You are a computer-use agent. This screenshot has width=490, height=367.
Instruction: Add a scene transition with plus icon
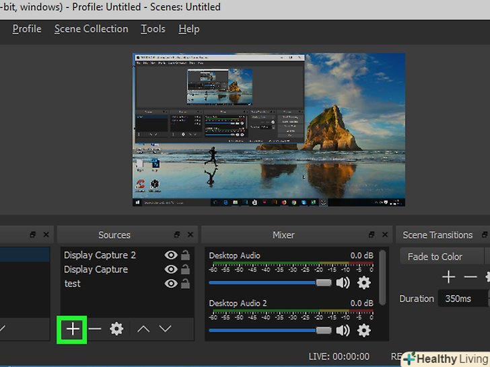448,276
